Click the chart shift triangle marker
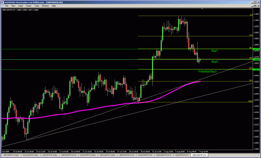This screenshot has height=158, width=261. [x=202, y=9]
